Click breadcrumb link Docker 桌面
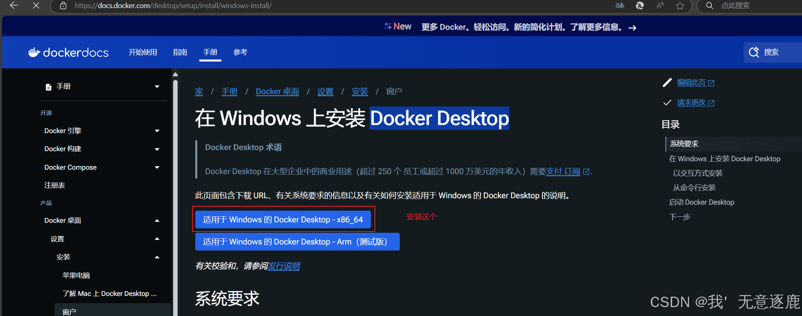 (x=277, y=92)
